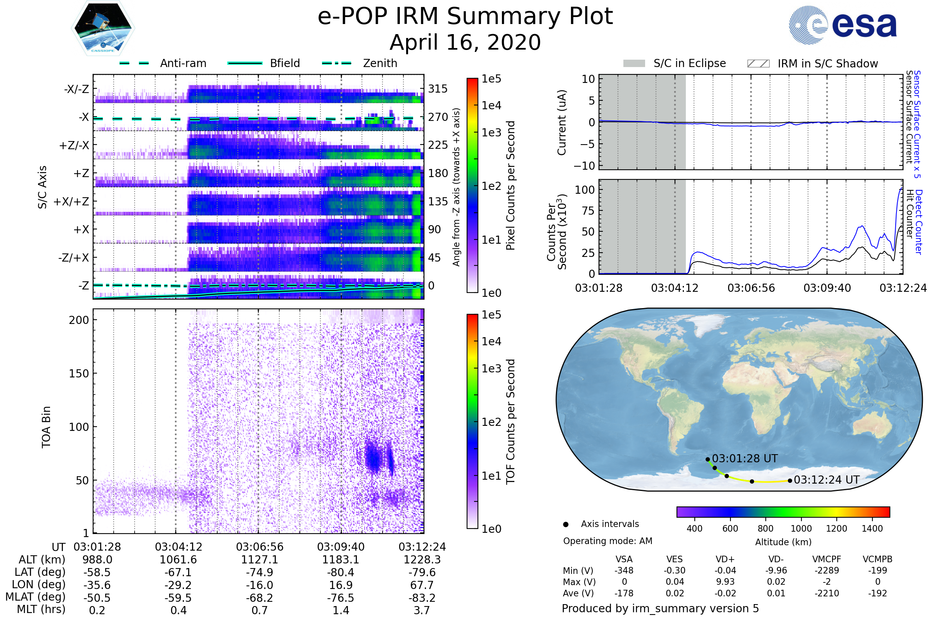Click the Produced by irm_summary version text
931x620 pixels.
coord(660,608)
